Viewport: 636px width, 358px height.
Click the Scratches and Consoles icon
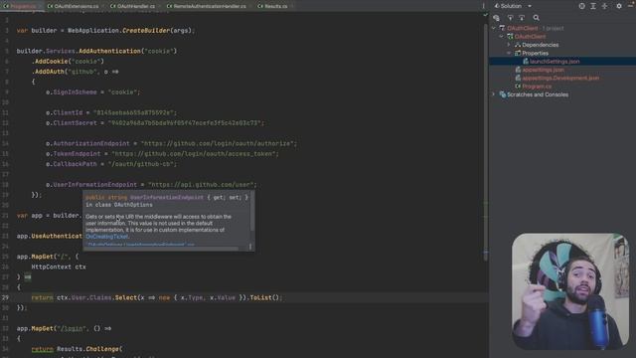pos(502,94)
